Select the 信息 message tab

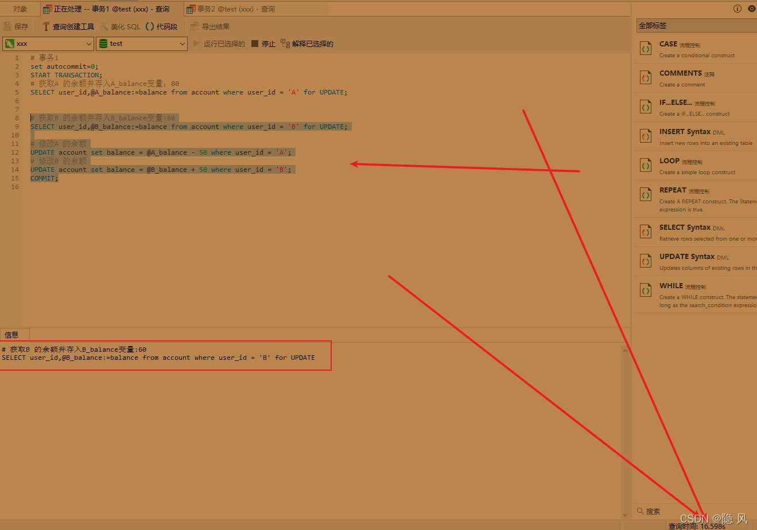tap(11, 335)
